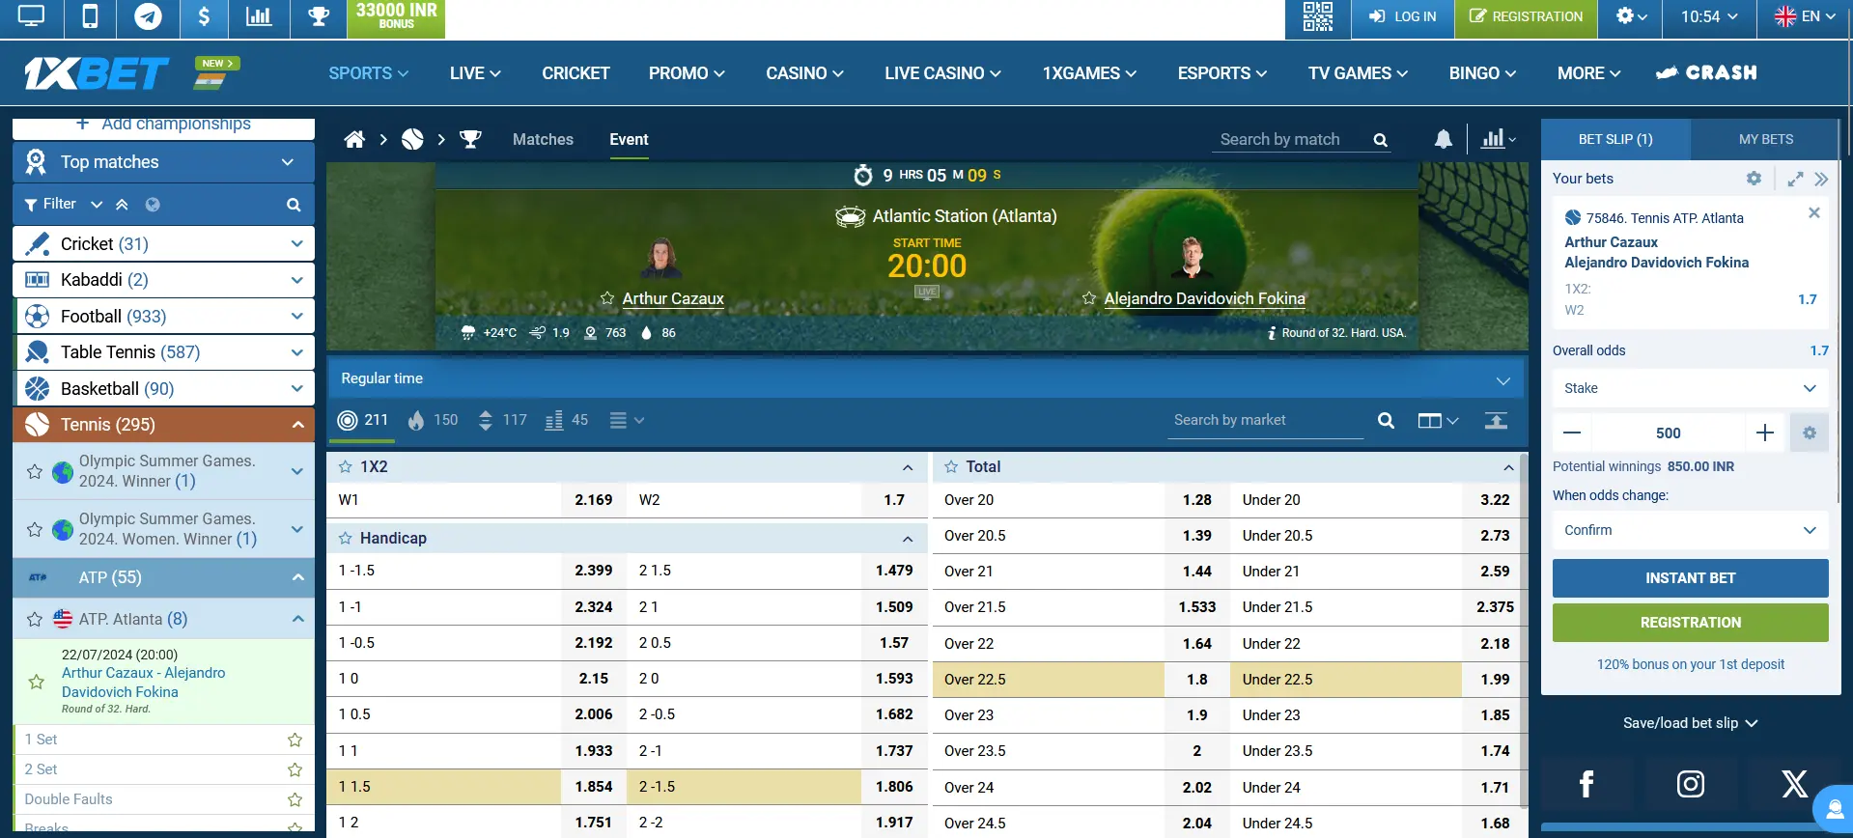Open the 120% bonus on 1st deposit link
1853x838 pixels.
point(1690,664)
